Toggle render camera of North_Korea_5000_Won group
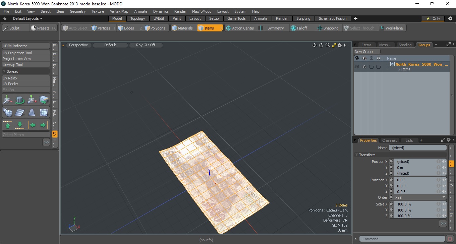 pyautogui.click(x=364, y=67)
